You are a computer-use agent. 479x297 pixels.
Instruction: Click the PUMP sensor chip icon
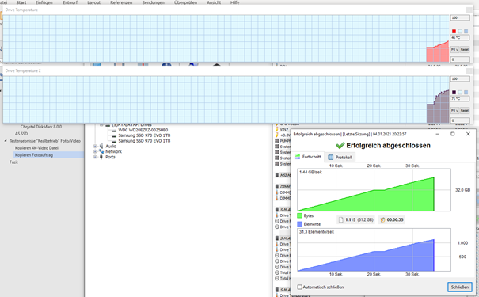[277, 141]
